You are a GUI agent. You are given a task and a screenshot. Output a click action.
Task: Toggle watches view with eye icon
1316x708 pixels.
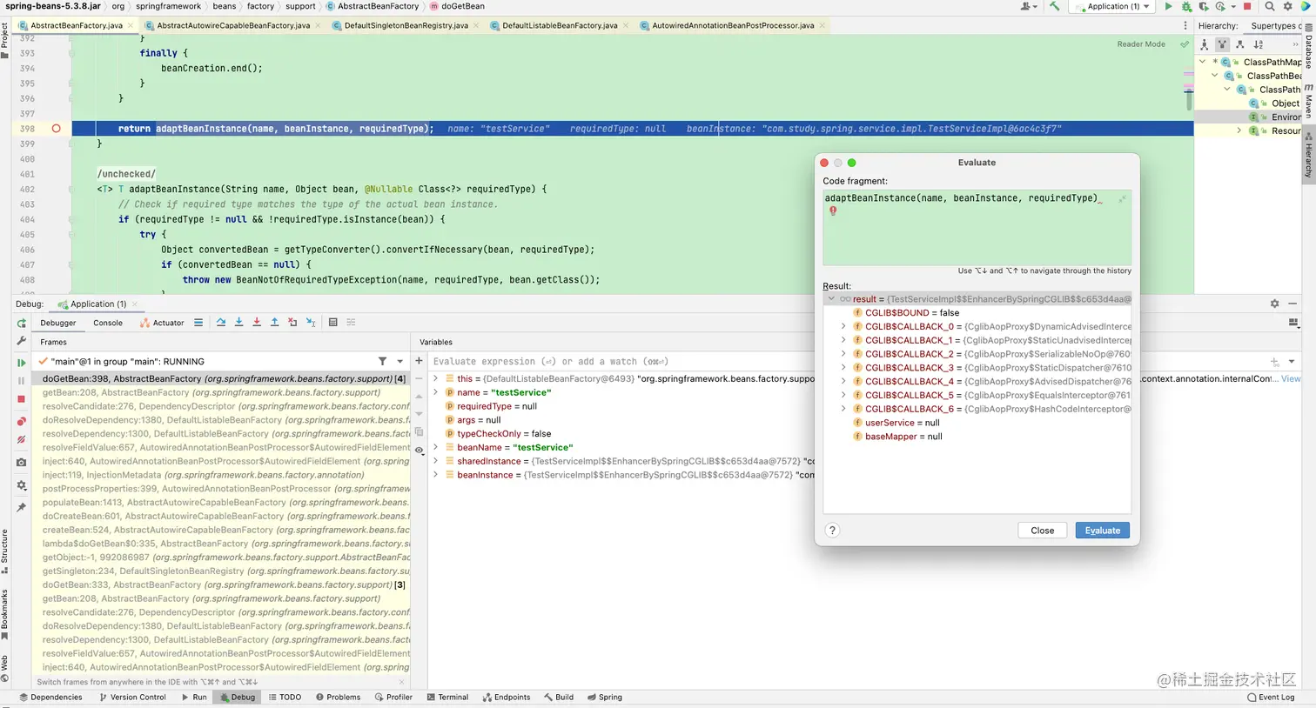pos(419,451)
